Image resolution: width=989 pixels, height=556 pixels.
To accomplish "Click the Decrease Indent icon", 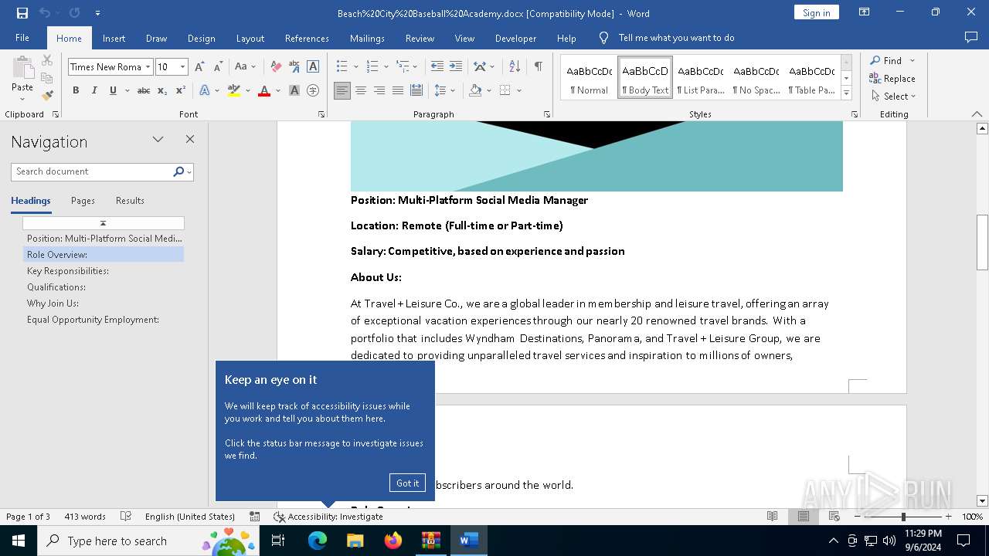I will (x=437, y=66).
